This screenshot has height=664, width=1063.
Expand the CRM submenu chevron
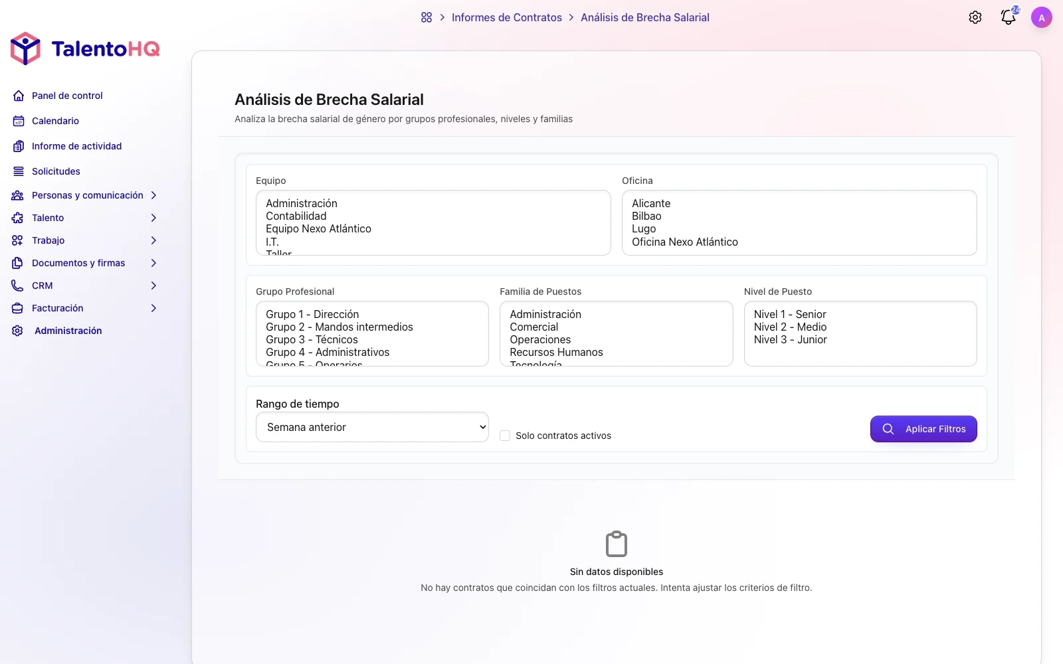pos(153,286)
